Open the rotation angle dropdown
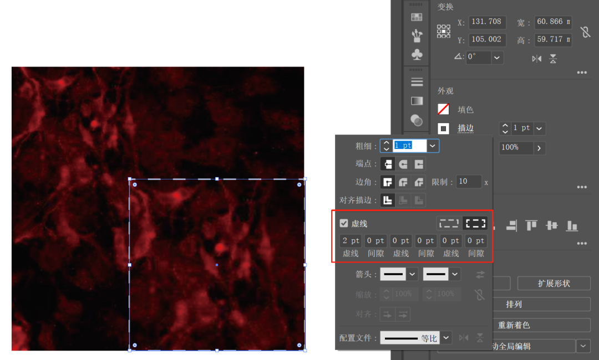 tap(497, 57)
